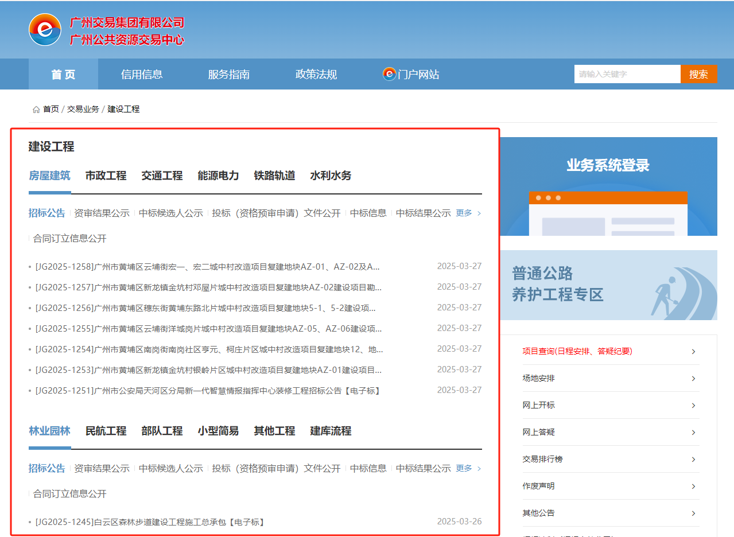Open the 政策法规 menu item
Image resolution: width=734 pixels, height=537 pixels.
pos(316,74)
